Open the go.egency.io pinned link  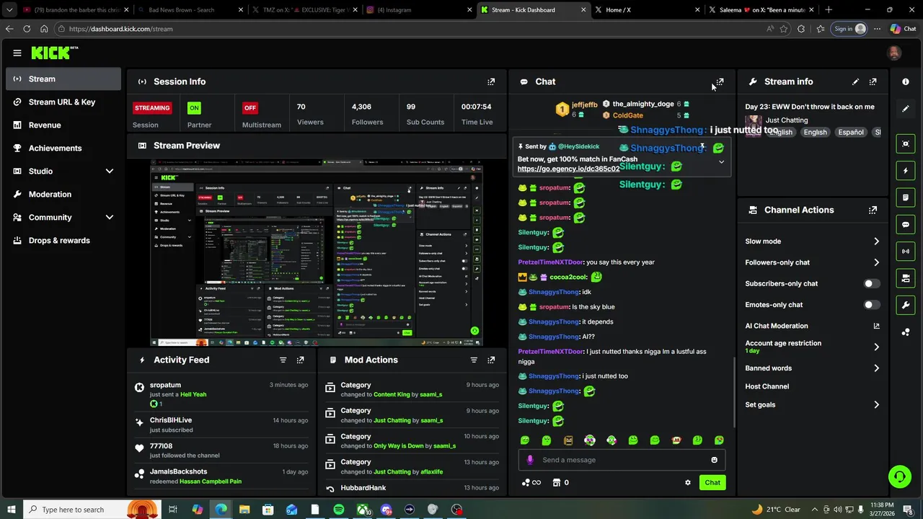(x=568, y=169)
